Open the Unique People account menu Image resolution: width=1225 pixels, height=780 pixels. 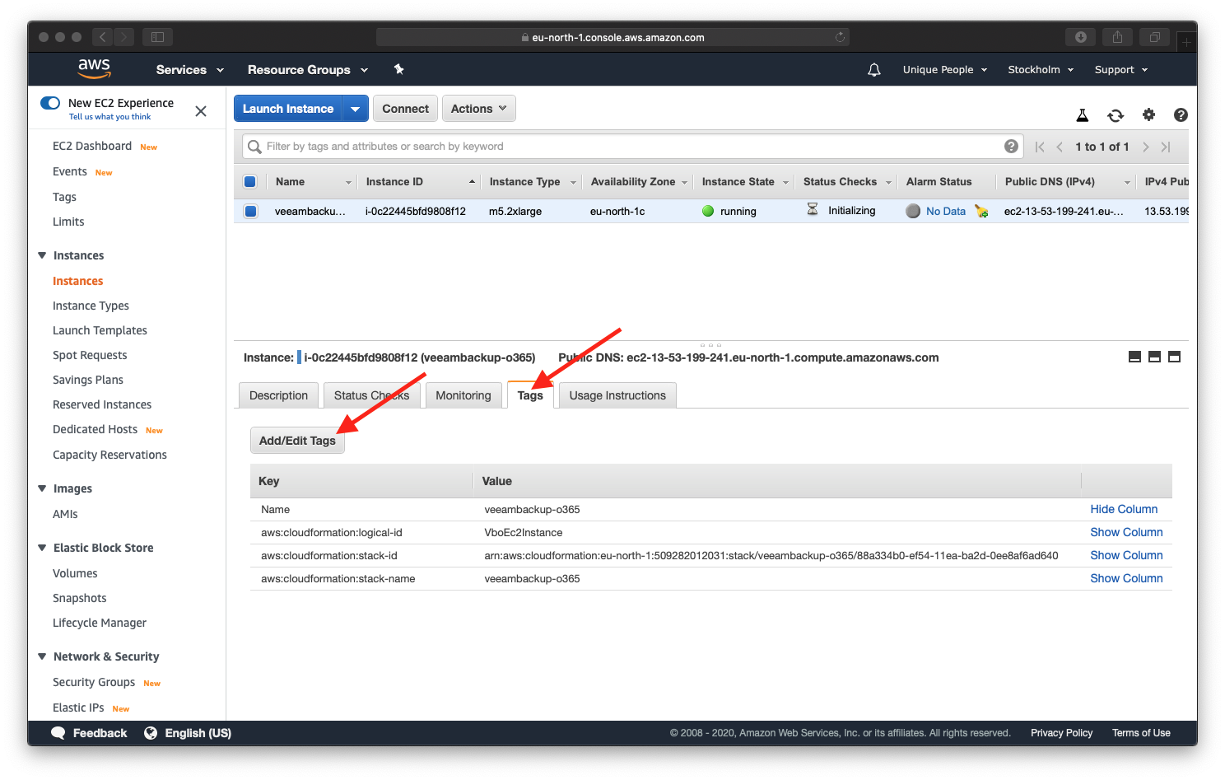945,70
